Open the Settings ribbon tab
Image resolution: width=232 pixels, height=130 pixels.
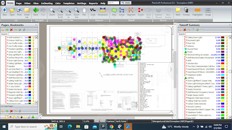[x=82, y=3]
